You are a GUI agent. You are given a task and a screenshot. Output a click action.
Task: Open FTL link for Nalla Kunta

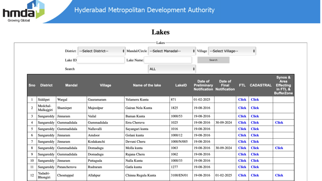click(242, 161)
